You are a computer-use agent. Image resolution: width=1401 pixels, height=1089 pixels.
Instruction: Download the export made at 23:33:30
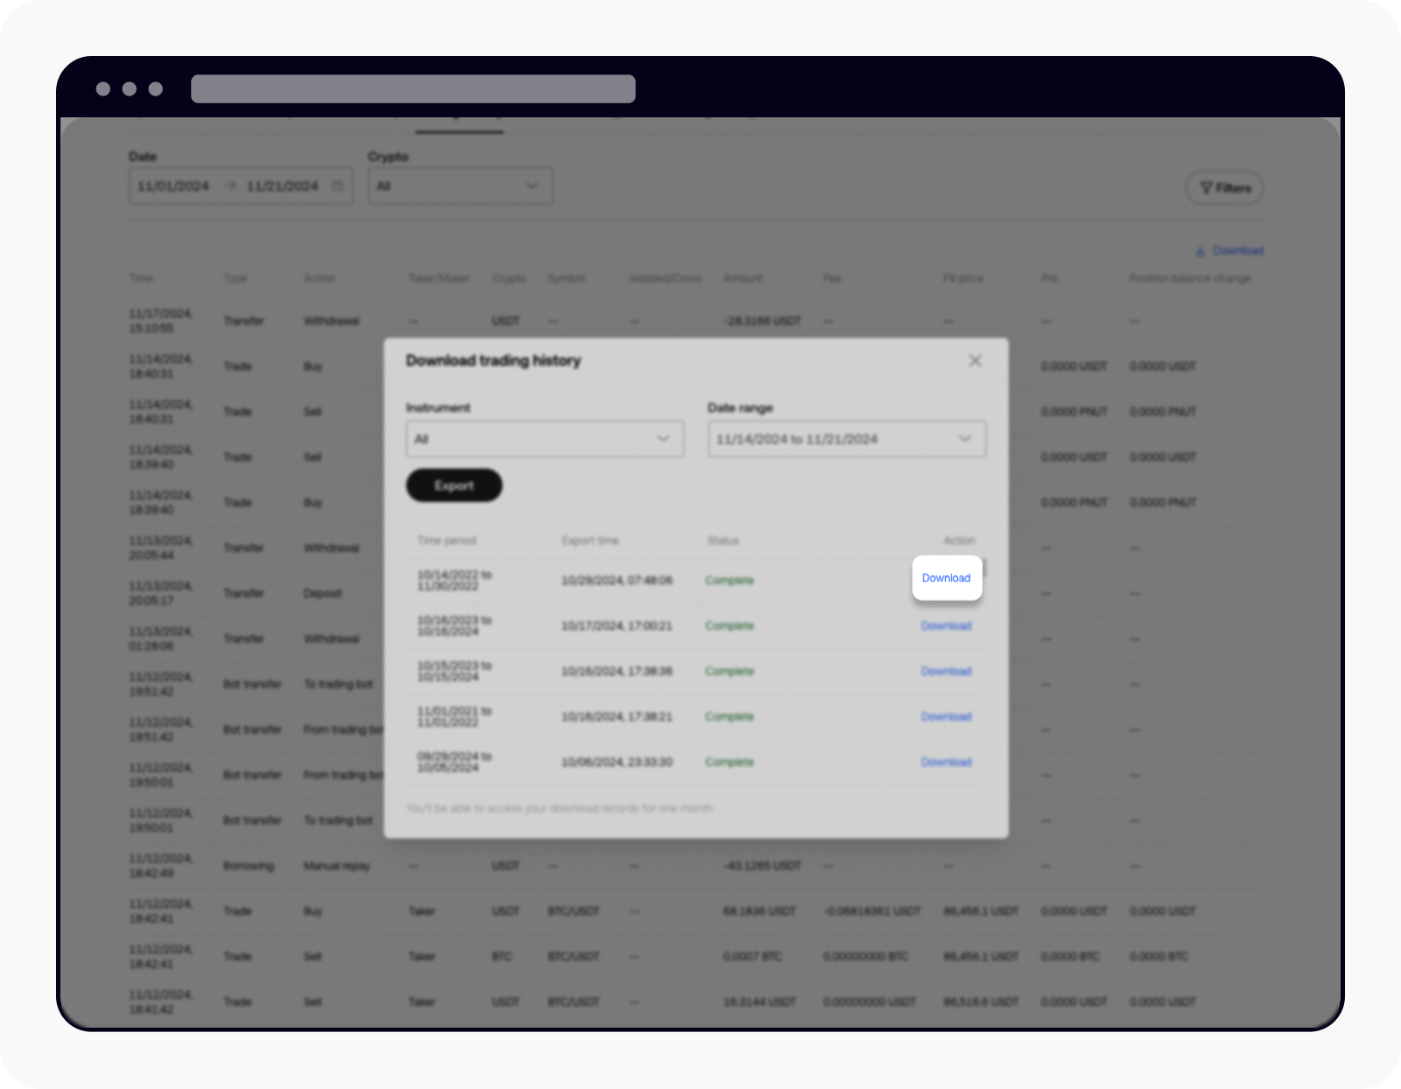[947, 762]
